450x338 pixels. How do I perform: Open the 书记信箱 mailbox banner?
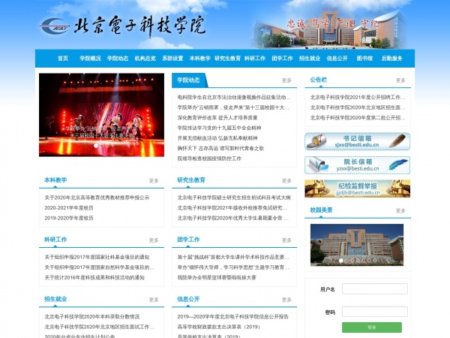357,141
